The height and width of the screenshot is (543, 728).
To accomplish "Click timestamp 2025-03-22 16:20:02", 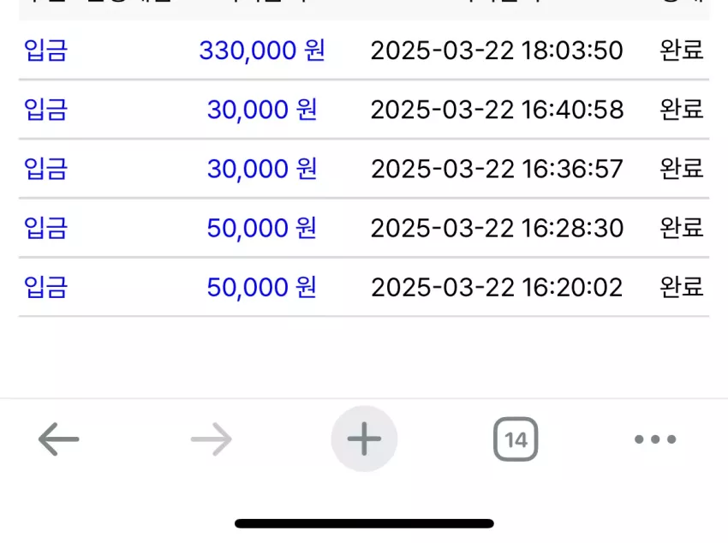I will [x=497, y=287].
